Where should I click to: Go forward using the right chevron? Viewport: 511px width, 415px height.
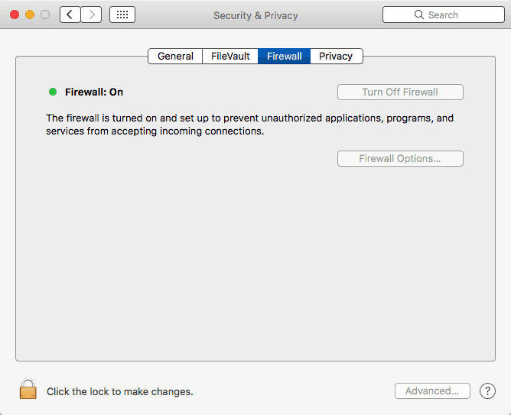[92, 15]
